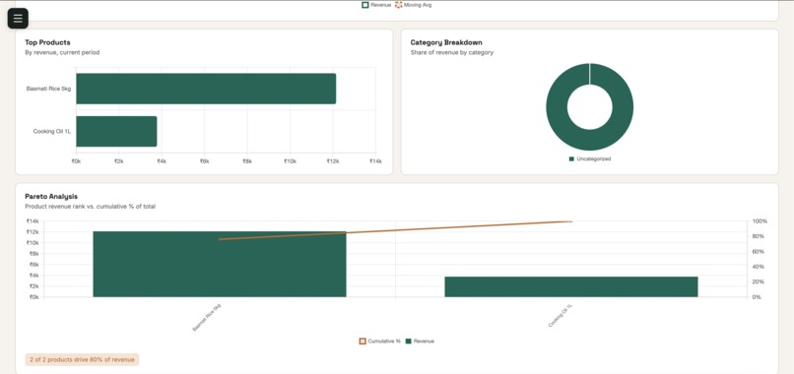Toggle the Uncategorized legend item
This screenshot has height=374, width=794.
(590, 158)
